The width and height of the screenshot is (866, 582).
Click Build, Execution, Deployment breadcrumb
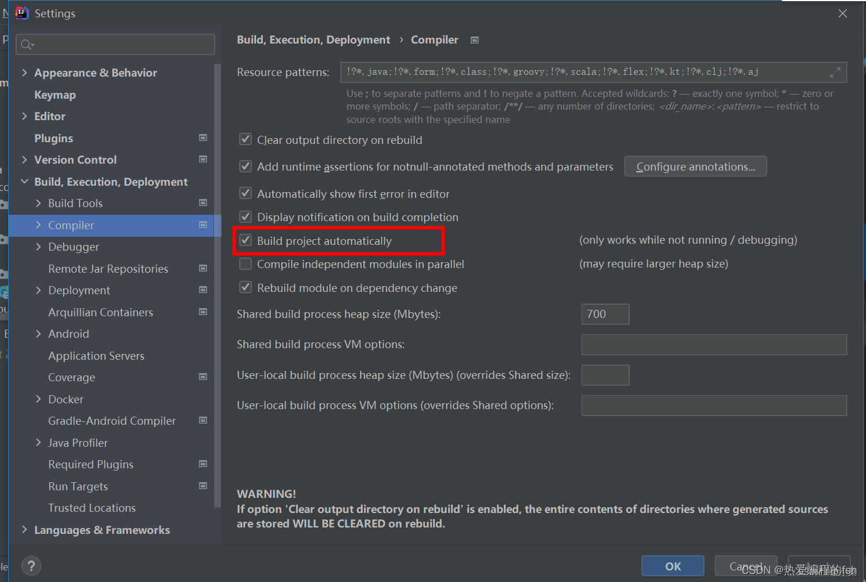point(313,39)
